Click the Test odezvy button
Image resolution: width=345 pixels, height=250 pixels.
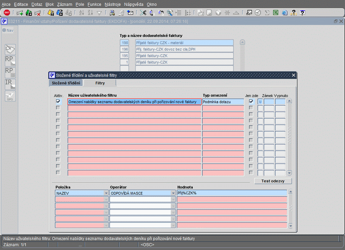[273, 181]
